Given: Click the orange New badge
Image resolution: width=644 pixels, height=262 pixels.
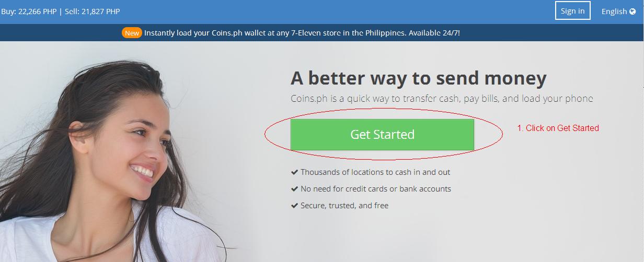Looking at the screenshot, I should click(132, 33).
